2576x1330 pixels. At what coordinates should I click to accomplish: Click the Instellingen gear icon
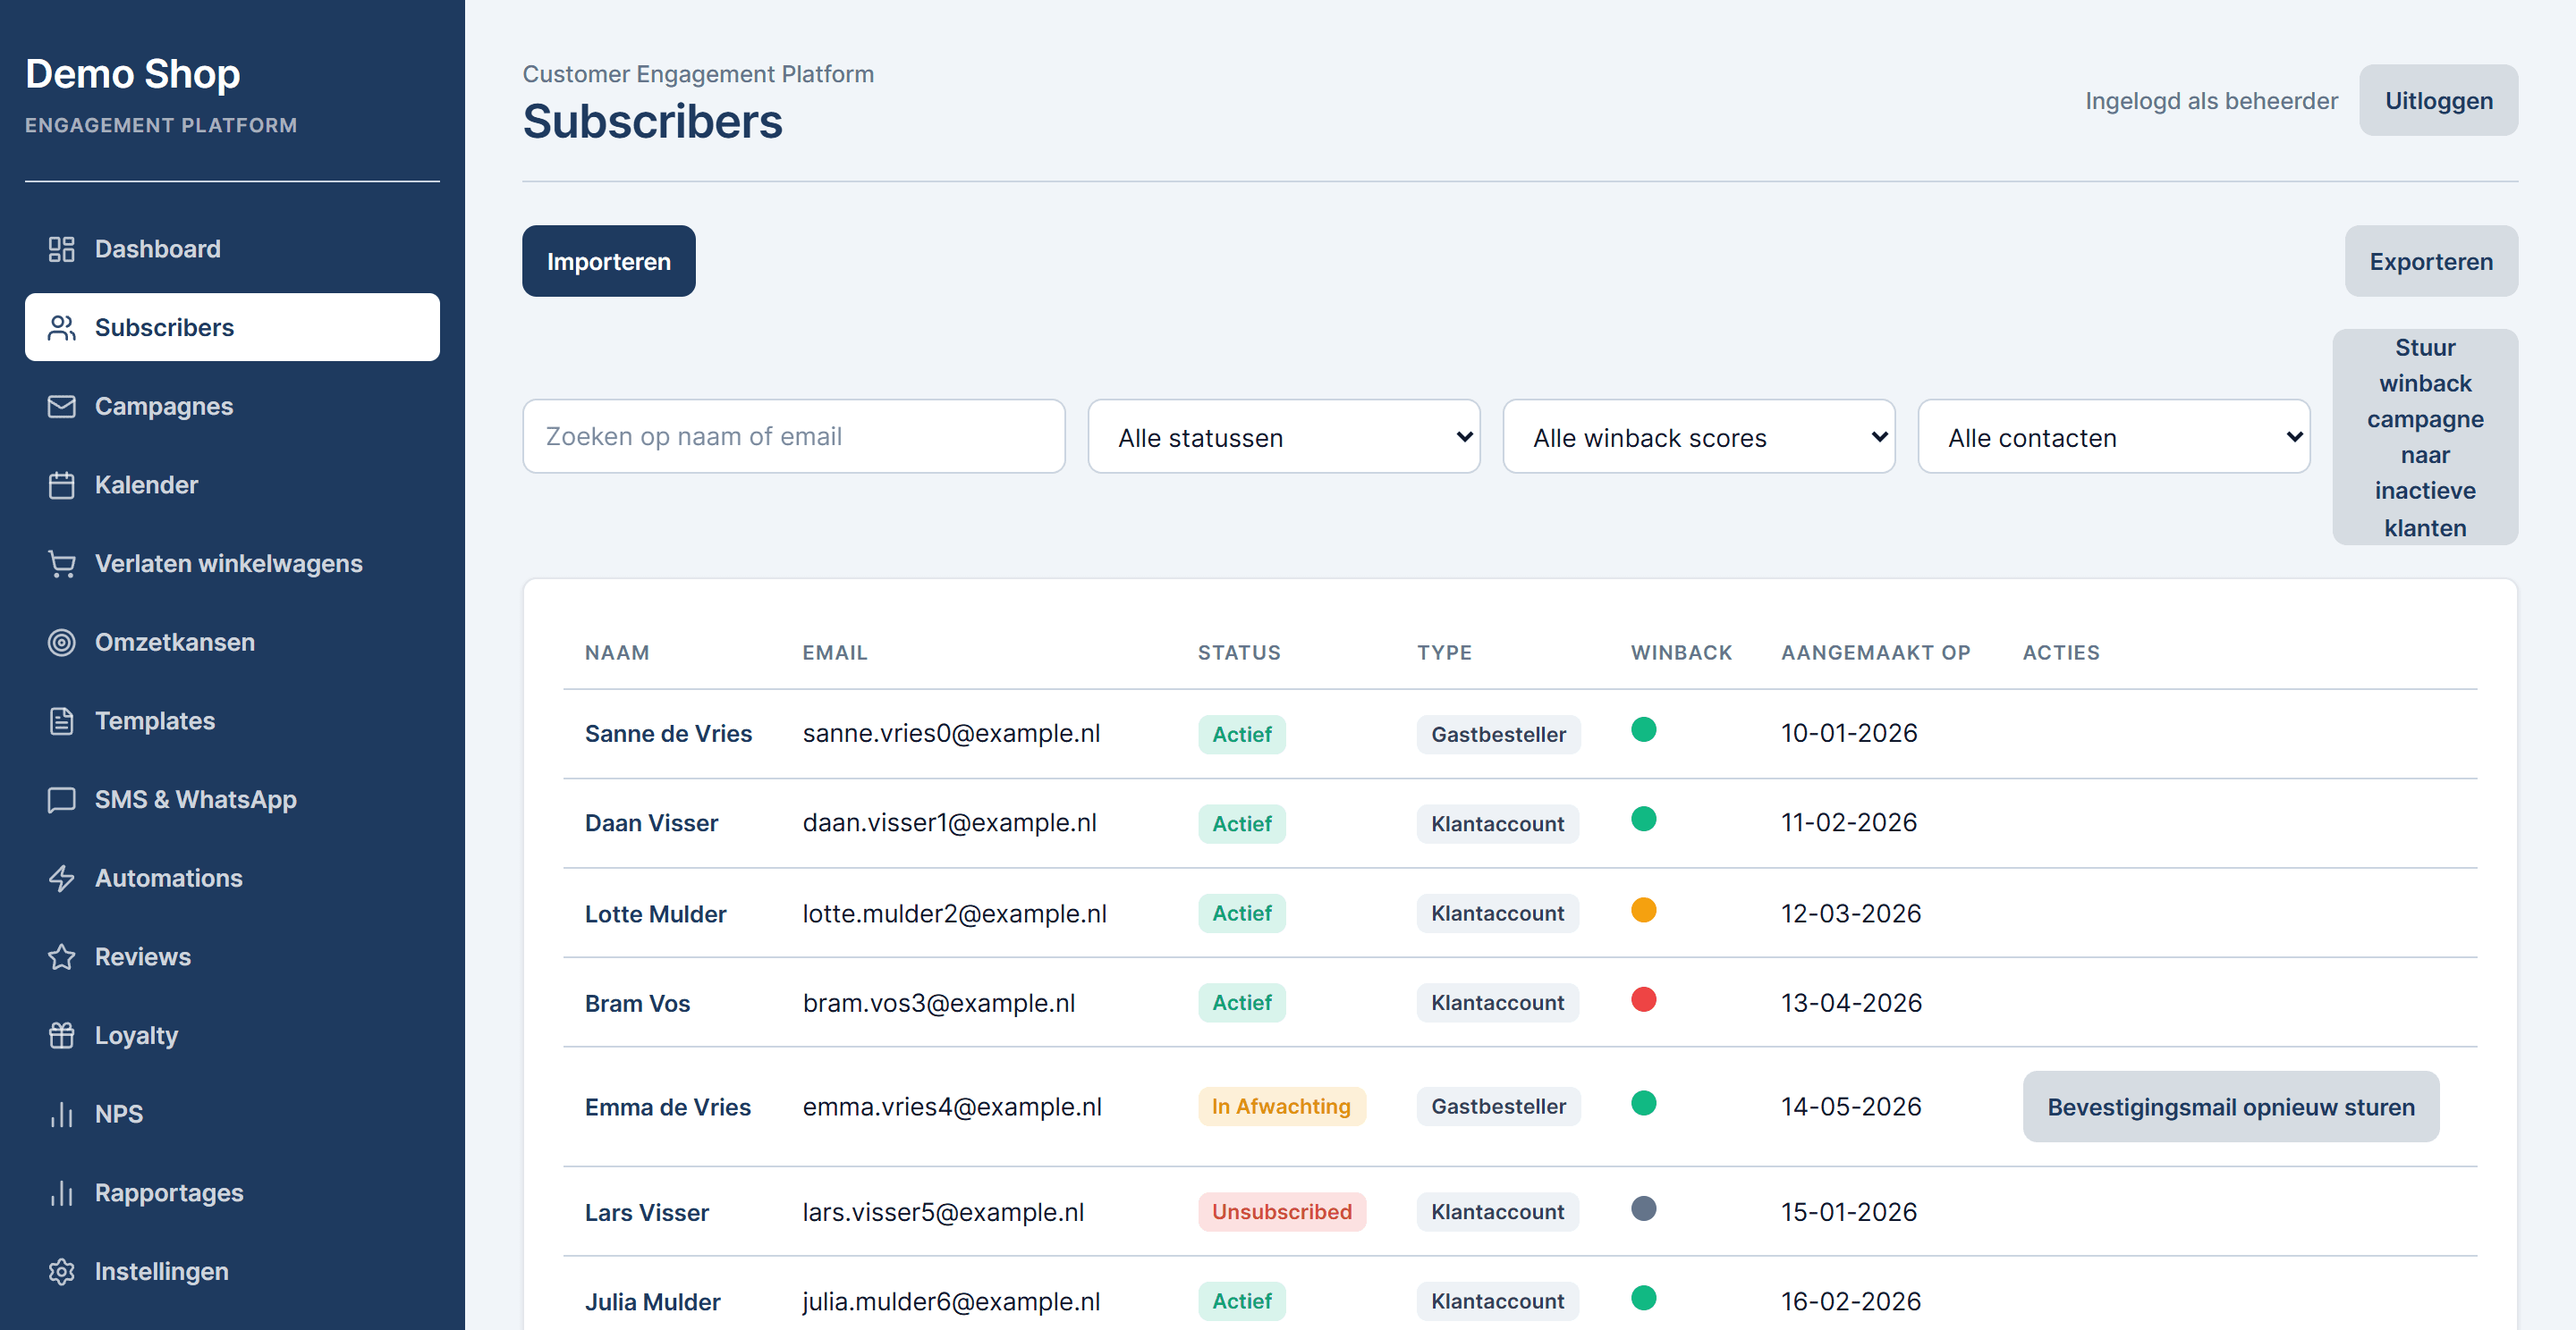click(62, 1271)
